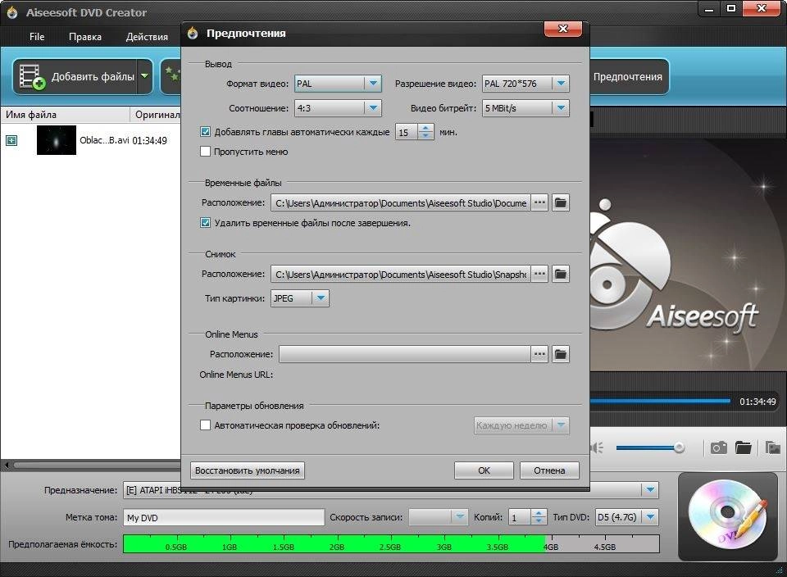Click the playback progress bar

point(660,401)
